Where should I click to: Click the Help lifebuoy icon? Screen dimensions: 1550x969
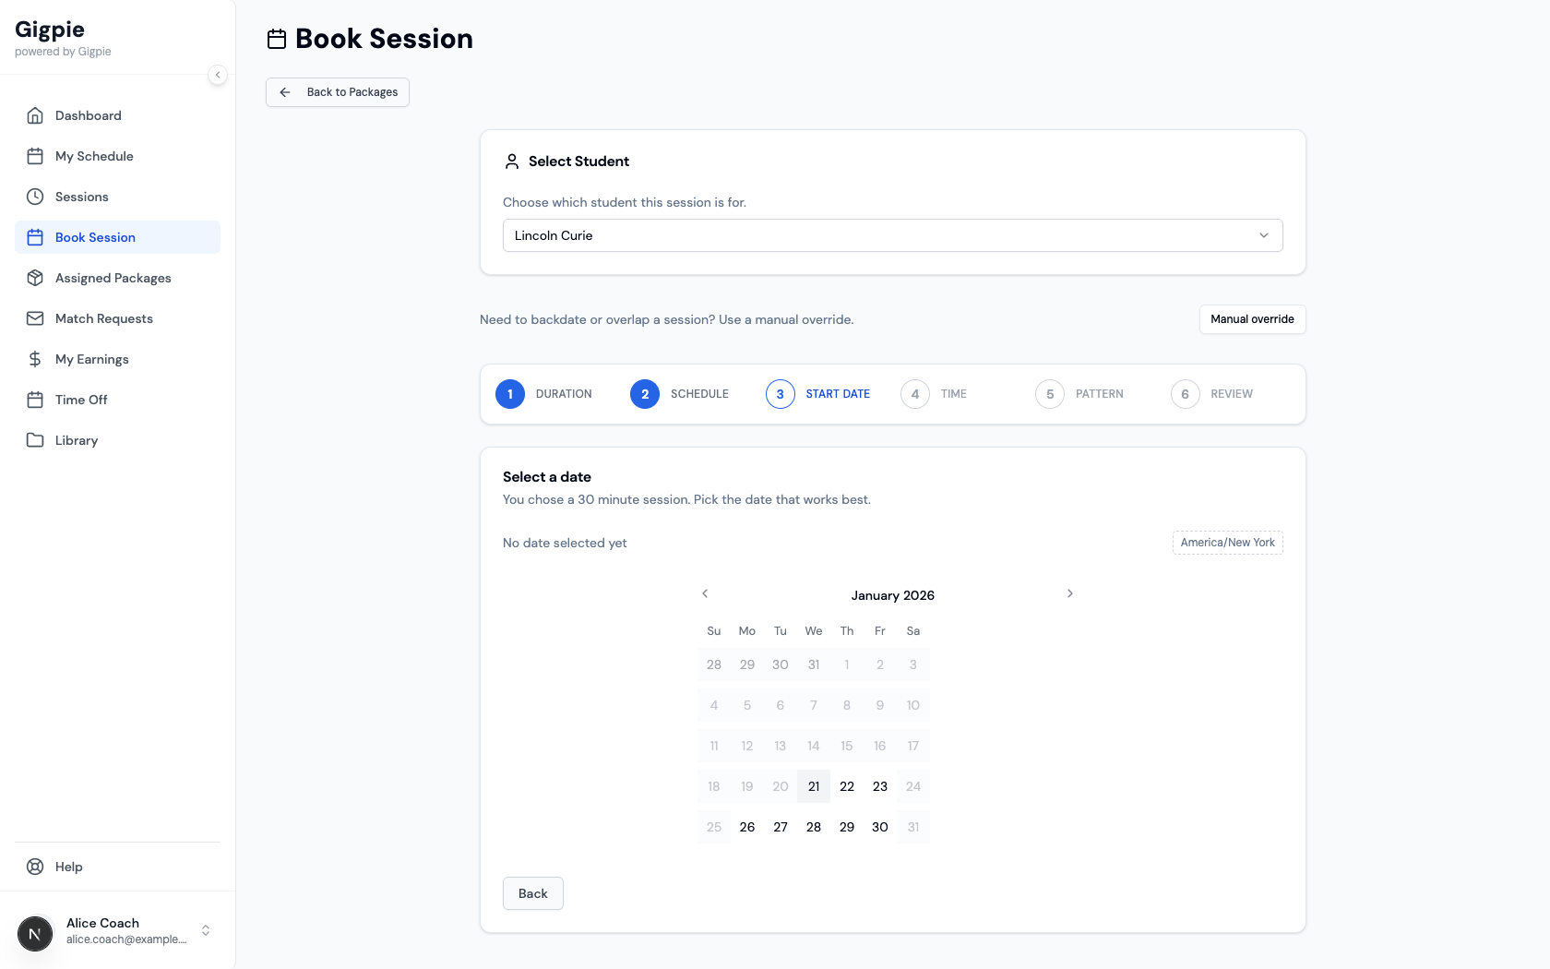(35, 867)
